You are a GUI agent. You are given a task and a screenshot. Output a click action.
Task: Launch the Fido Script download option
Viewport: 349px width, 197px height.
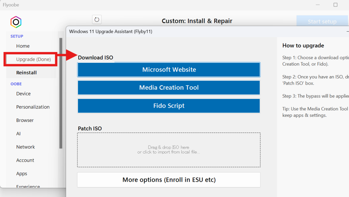pyautogui.click(x=169, y=106)
